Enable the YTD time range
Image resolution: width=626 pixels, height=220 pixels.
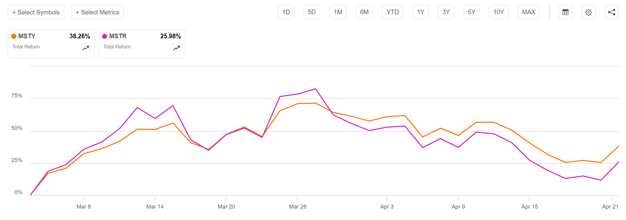point(392,12)
